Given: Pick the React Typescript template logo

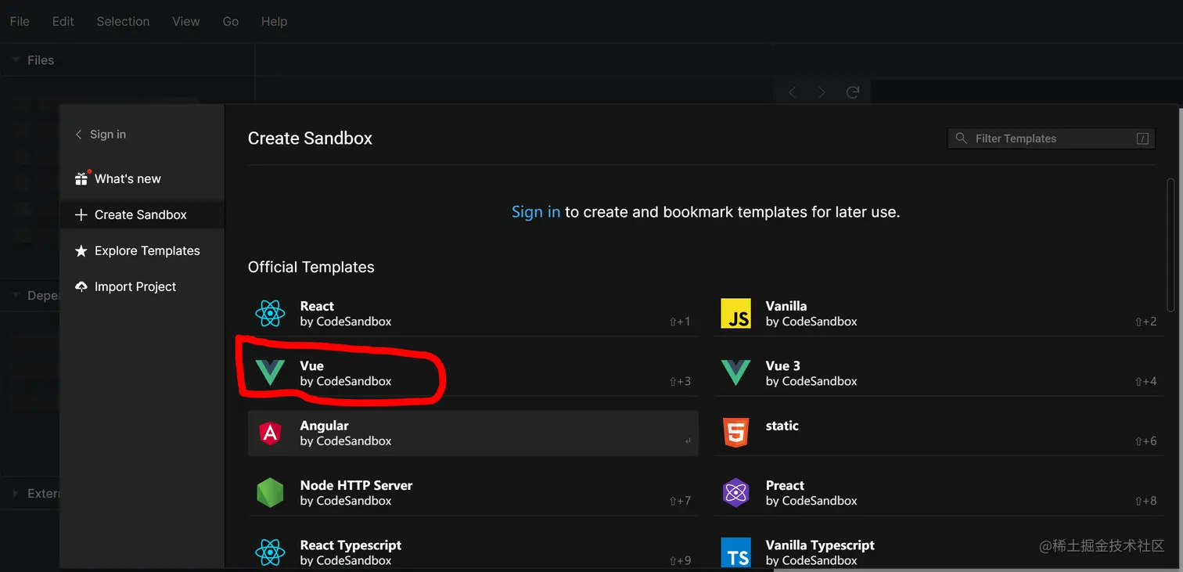Looking at the screenshot, I should (x=270, y=552).
